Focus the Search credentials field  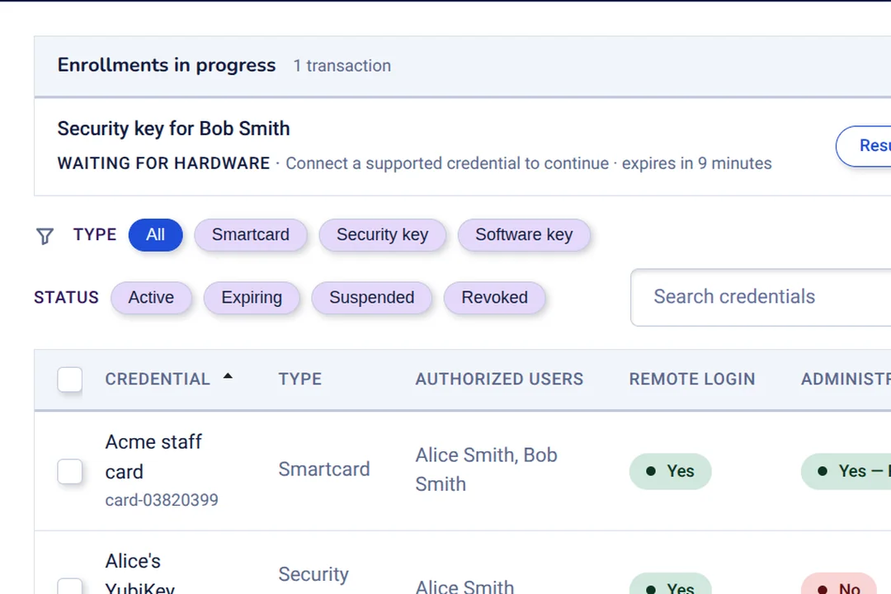(761, 297)
